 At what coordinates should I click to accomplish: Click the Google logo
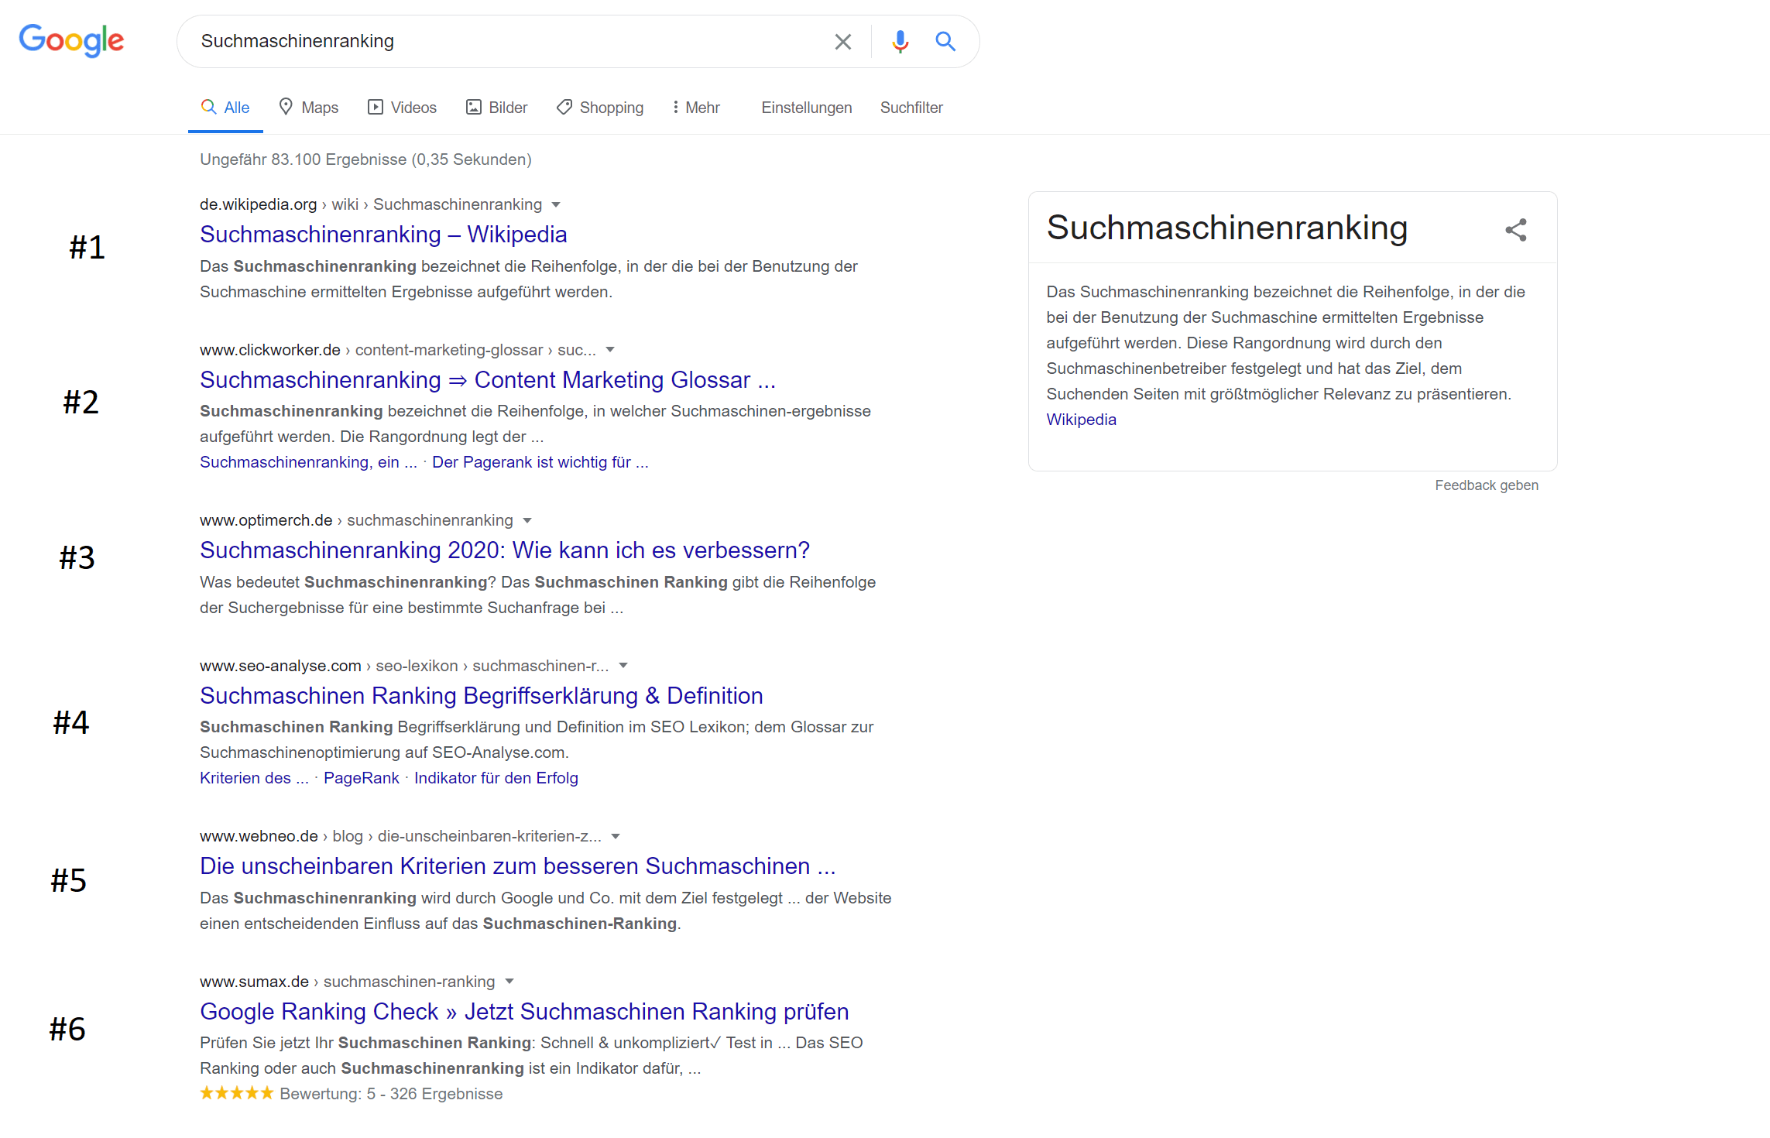point(71,40)
